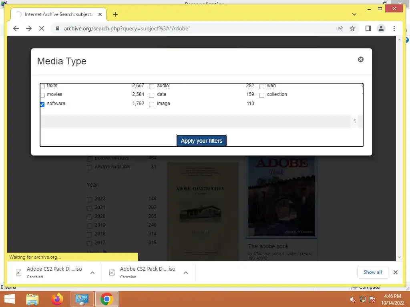Expand second Adobe CS2 download options
Screen dimensions: 410x307
[186, 272]
